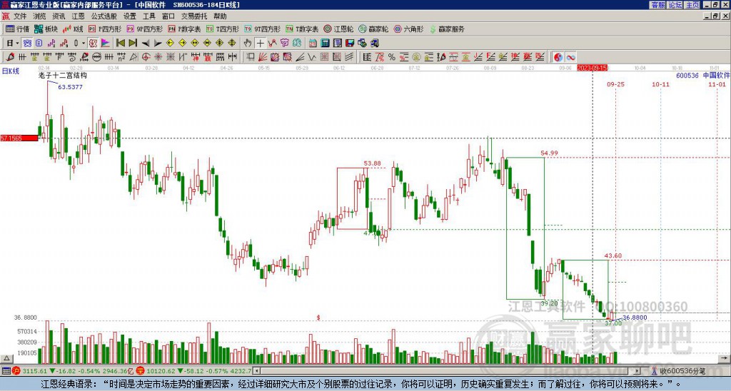Open the P数字表 number table
Viewport: 731px width, 391px height.
[184, 29]
